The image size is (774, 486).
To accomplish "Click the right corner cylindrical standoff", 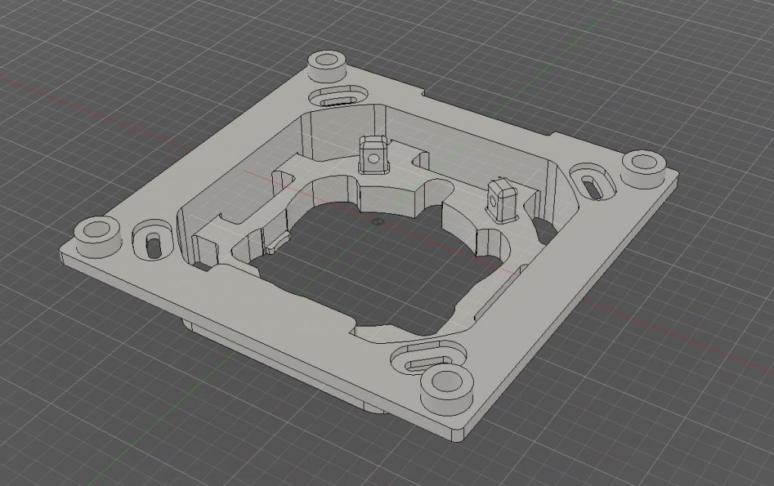I will (x=642, y=165).
